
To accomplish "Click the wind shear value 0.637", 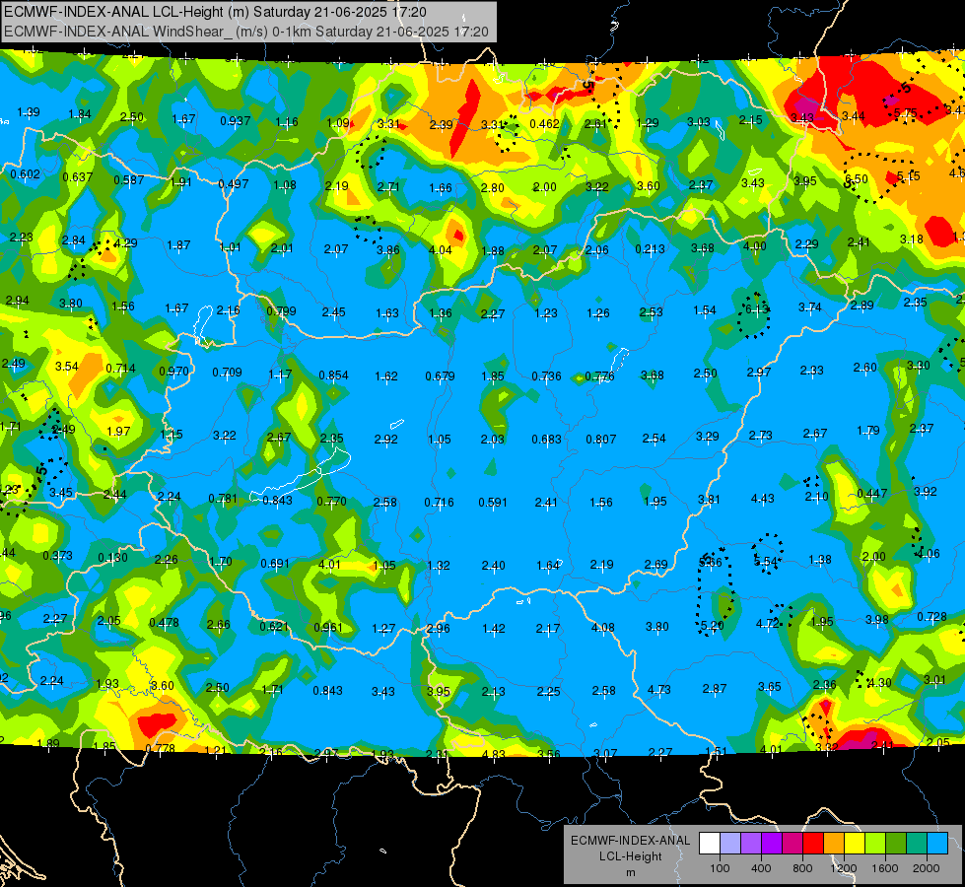I will [x=78, y=177].
